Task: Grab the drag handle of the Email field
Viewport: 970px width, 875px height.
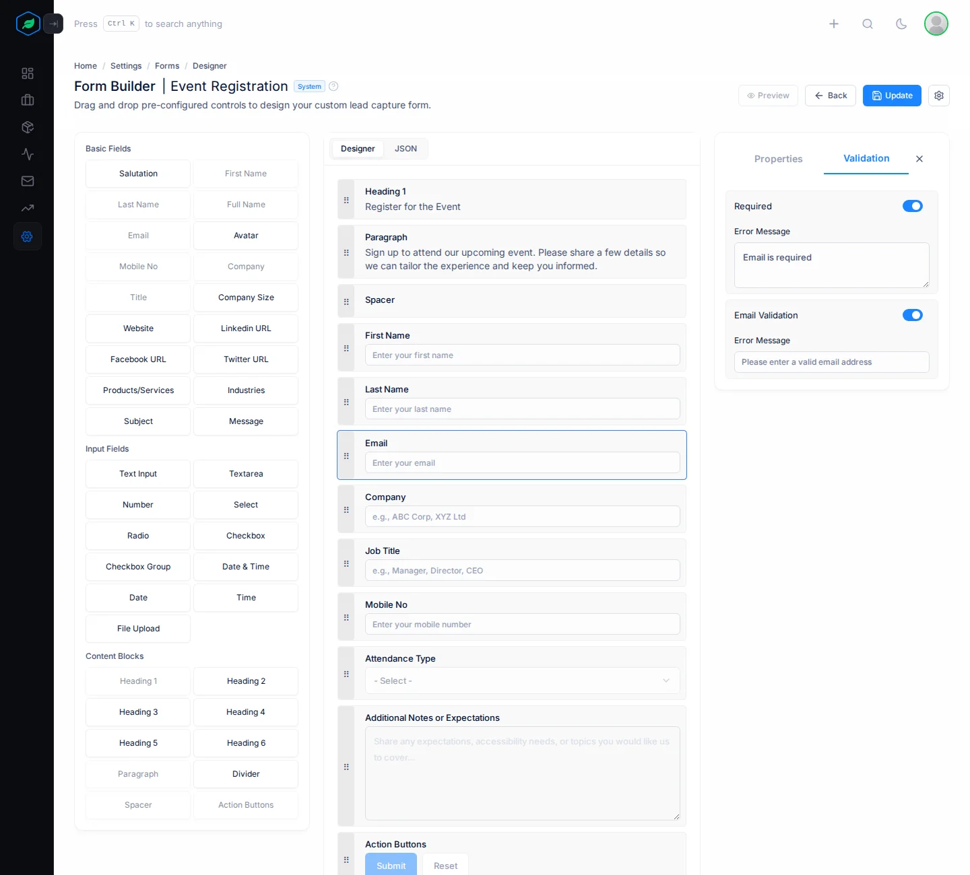Action: tap(346, 456)
